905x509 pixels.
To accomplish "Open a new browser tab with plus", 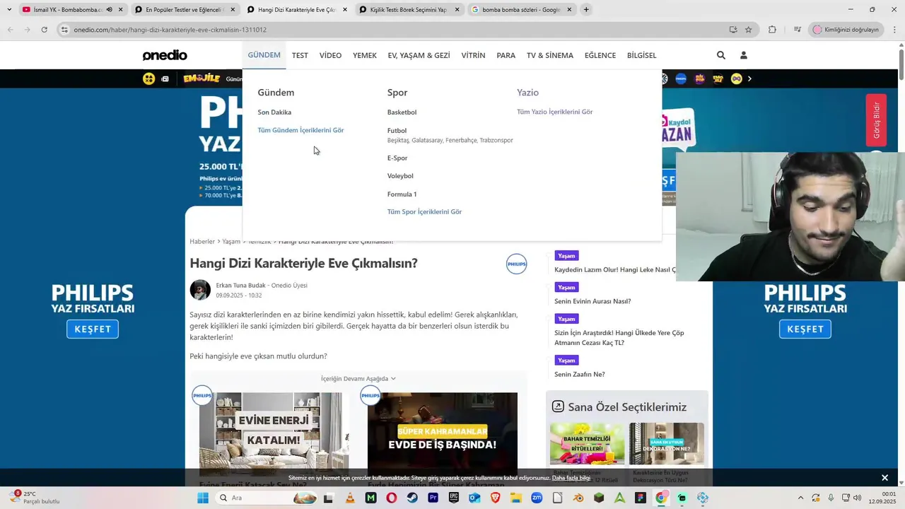I will [586, 10].
